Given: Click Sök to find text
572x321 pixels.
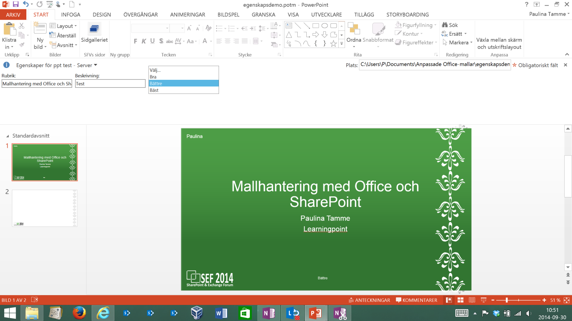Looking at the screenshot, I should click(450, 25).
